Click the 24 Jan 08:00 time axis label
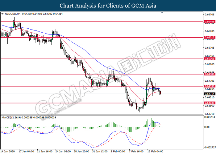216x154 pixels. [63, 152]
